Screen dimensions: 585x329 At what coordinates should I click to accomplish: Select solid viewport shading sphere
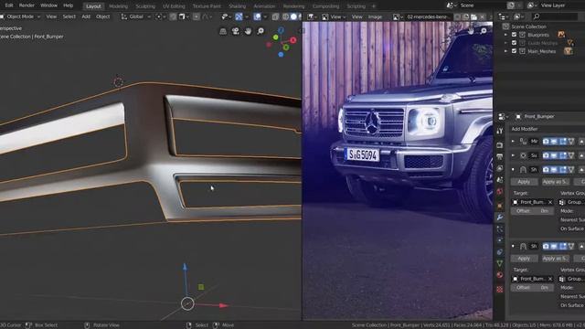click(x=293, y=16)
